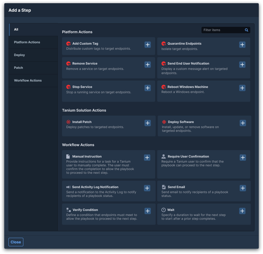Image resolution: width=263 pixels, height=254 pixels.
Task: Click the search magnifier icon
Action: point(247,30)
